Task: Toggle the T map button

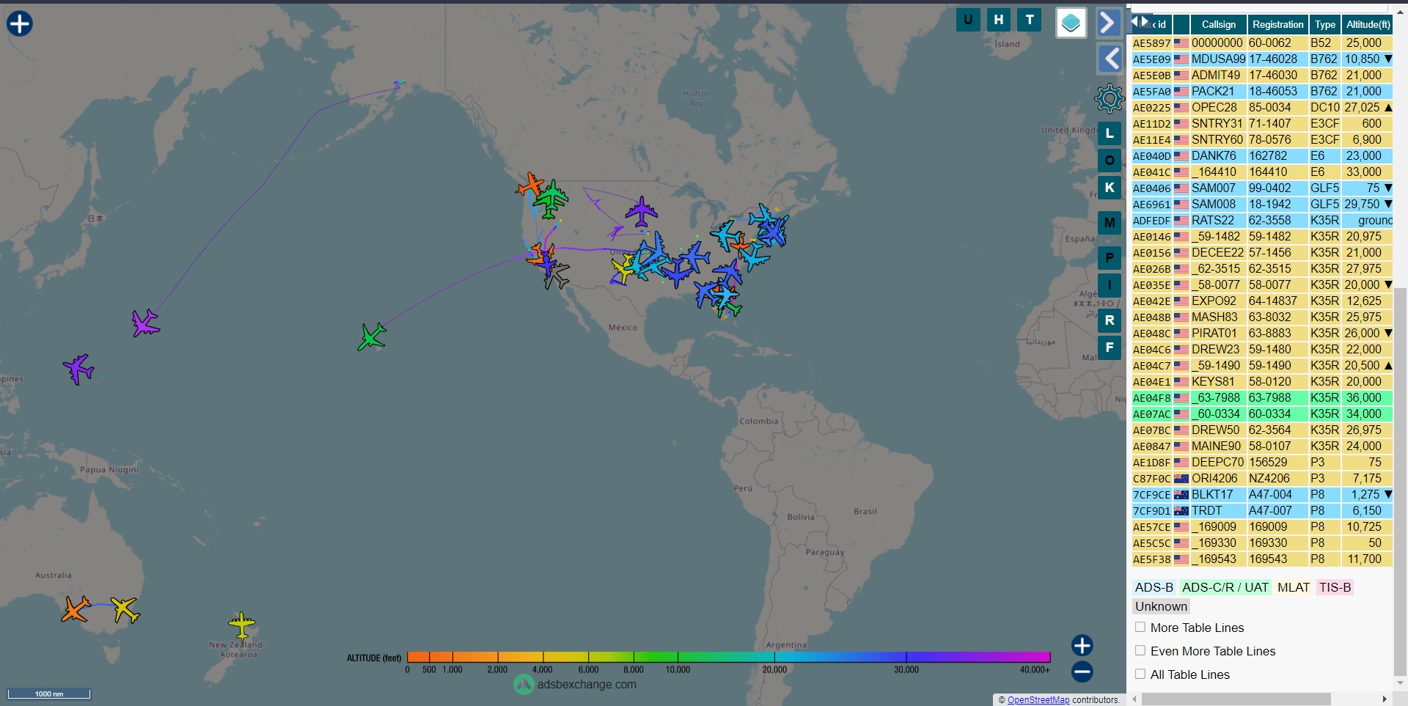Action: point(1030,20)
